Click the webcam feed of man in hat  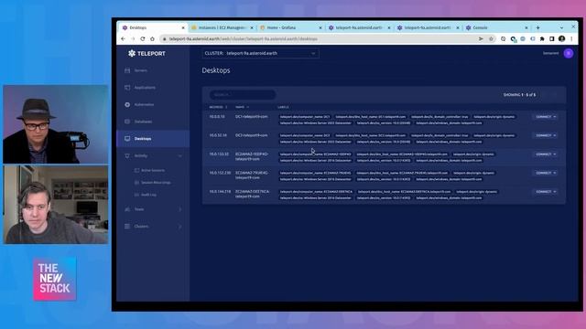pos(56,124)
